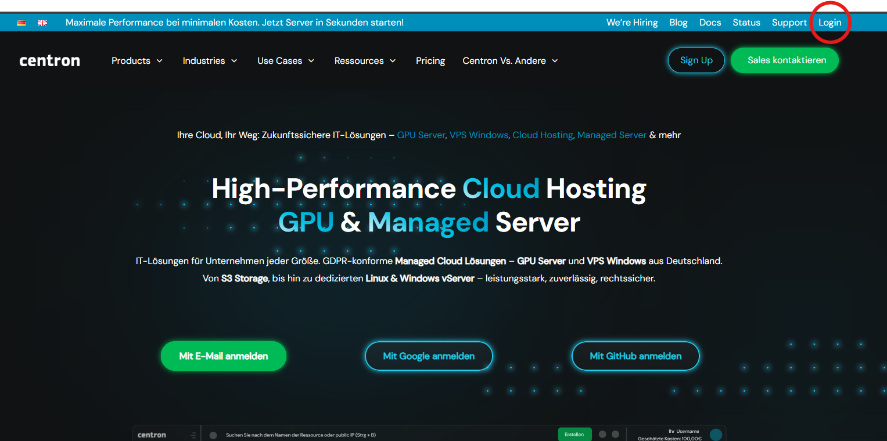Click the Login link
887x441 pixels.
click(x=829, y=23)
